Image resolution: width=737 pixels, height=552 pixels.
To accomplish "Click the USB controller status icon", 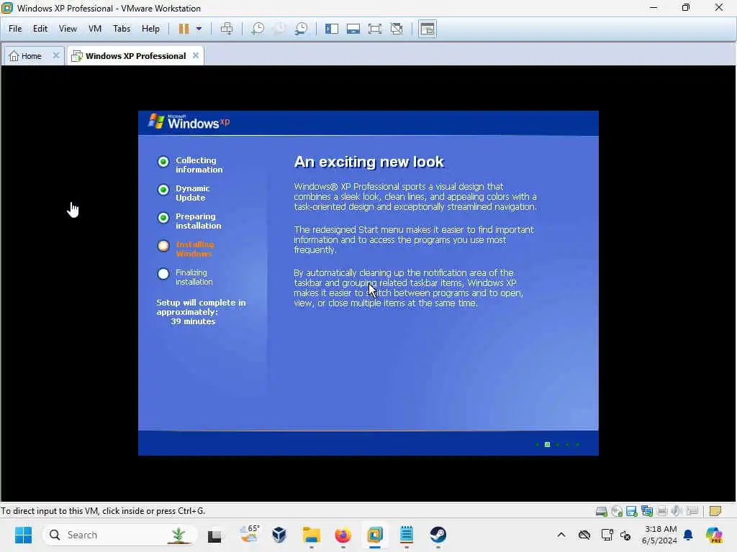I will tap(692, 511).
